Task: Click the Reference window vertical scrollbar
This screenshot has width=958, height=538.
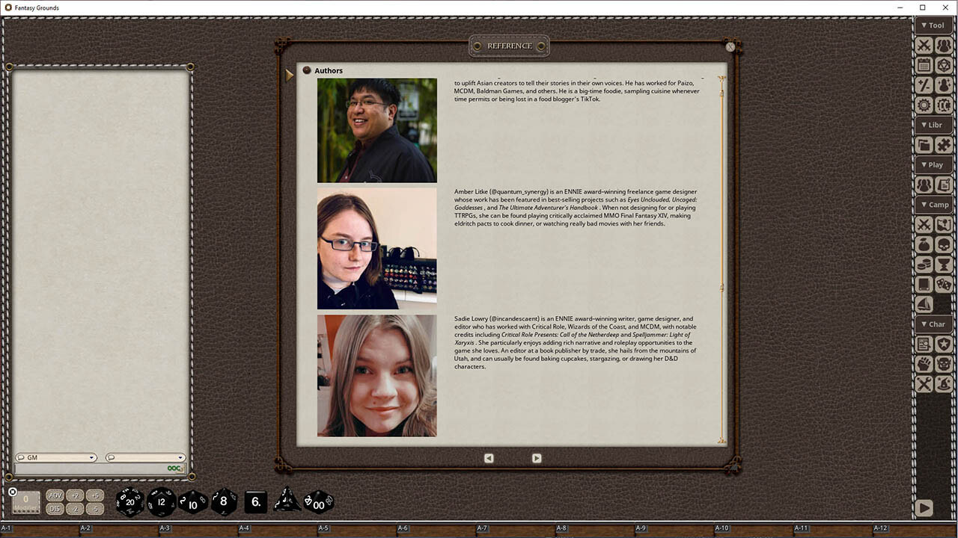Action: click(x=720, y=286)
